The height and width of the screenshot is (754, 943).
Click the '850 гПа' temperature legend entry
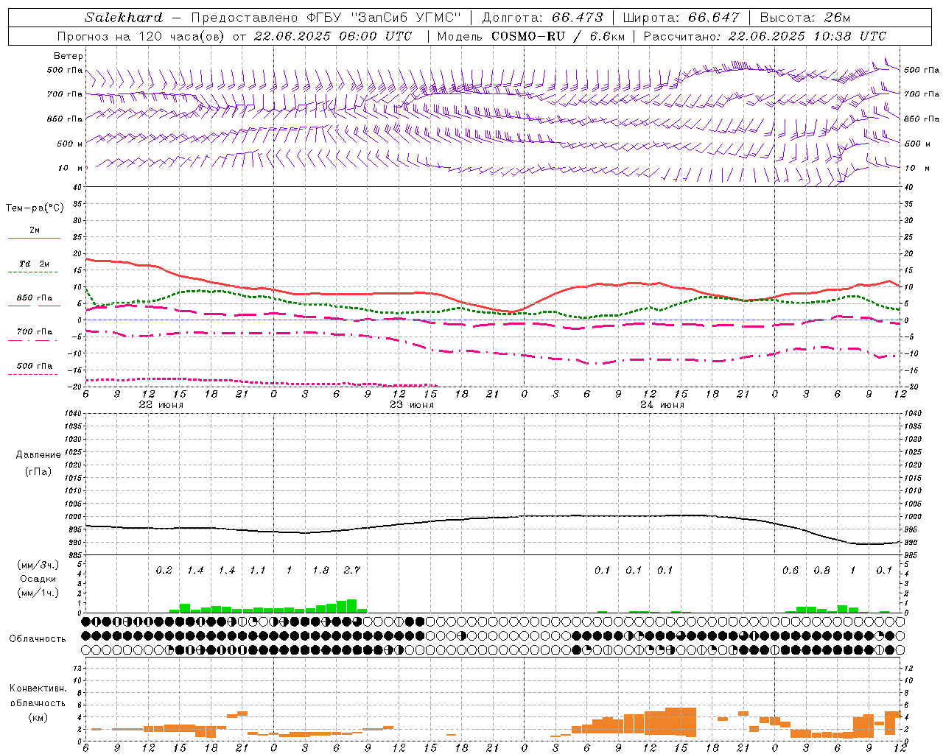click(x=34, y=298)
